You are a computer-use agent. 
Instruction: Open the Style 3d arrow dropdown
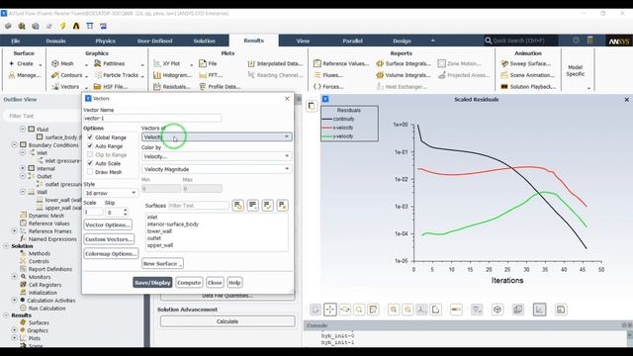[111, 193]
